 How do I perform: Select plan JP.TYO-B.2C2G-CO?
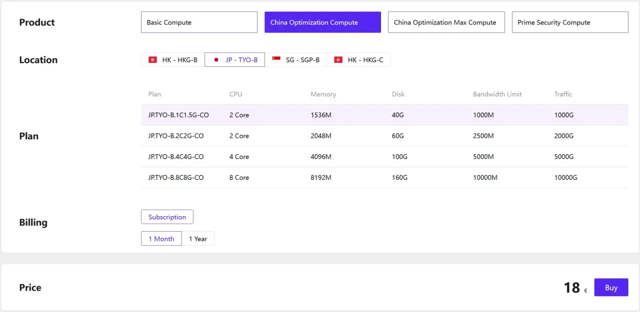(384, 136)
